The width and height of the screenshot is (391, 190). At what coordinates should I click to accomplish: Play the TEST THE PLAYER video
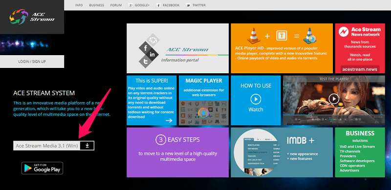coord(334,99)
